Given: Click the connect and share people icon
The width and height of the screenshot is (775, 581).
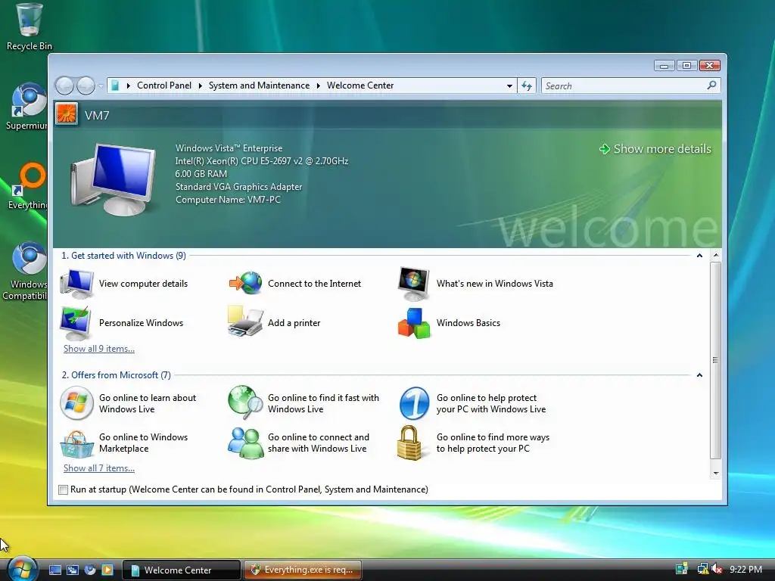Looking at the screenshot, I should click(246, 443).
